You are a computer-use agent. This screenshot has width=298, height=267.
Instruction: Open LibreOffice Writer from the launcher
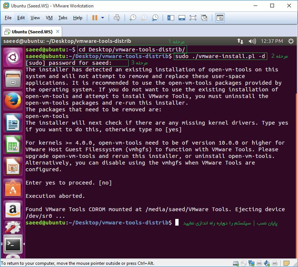13,122
